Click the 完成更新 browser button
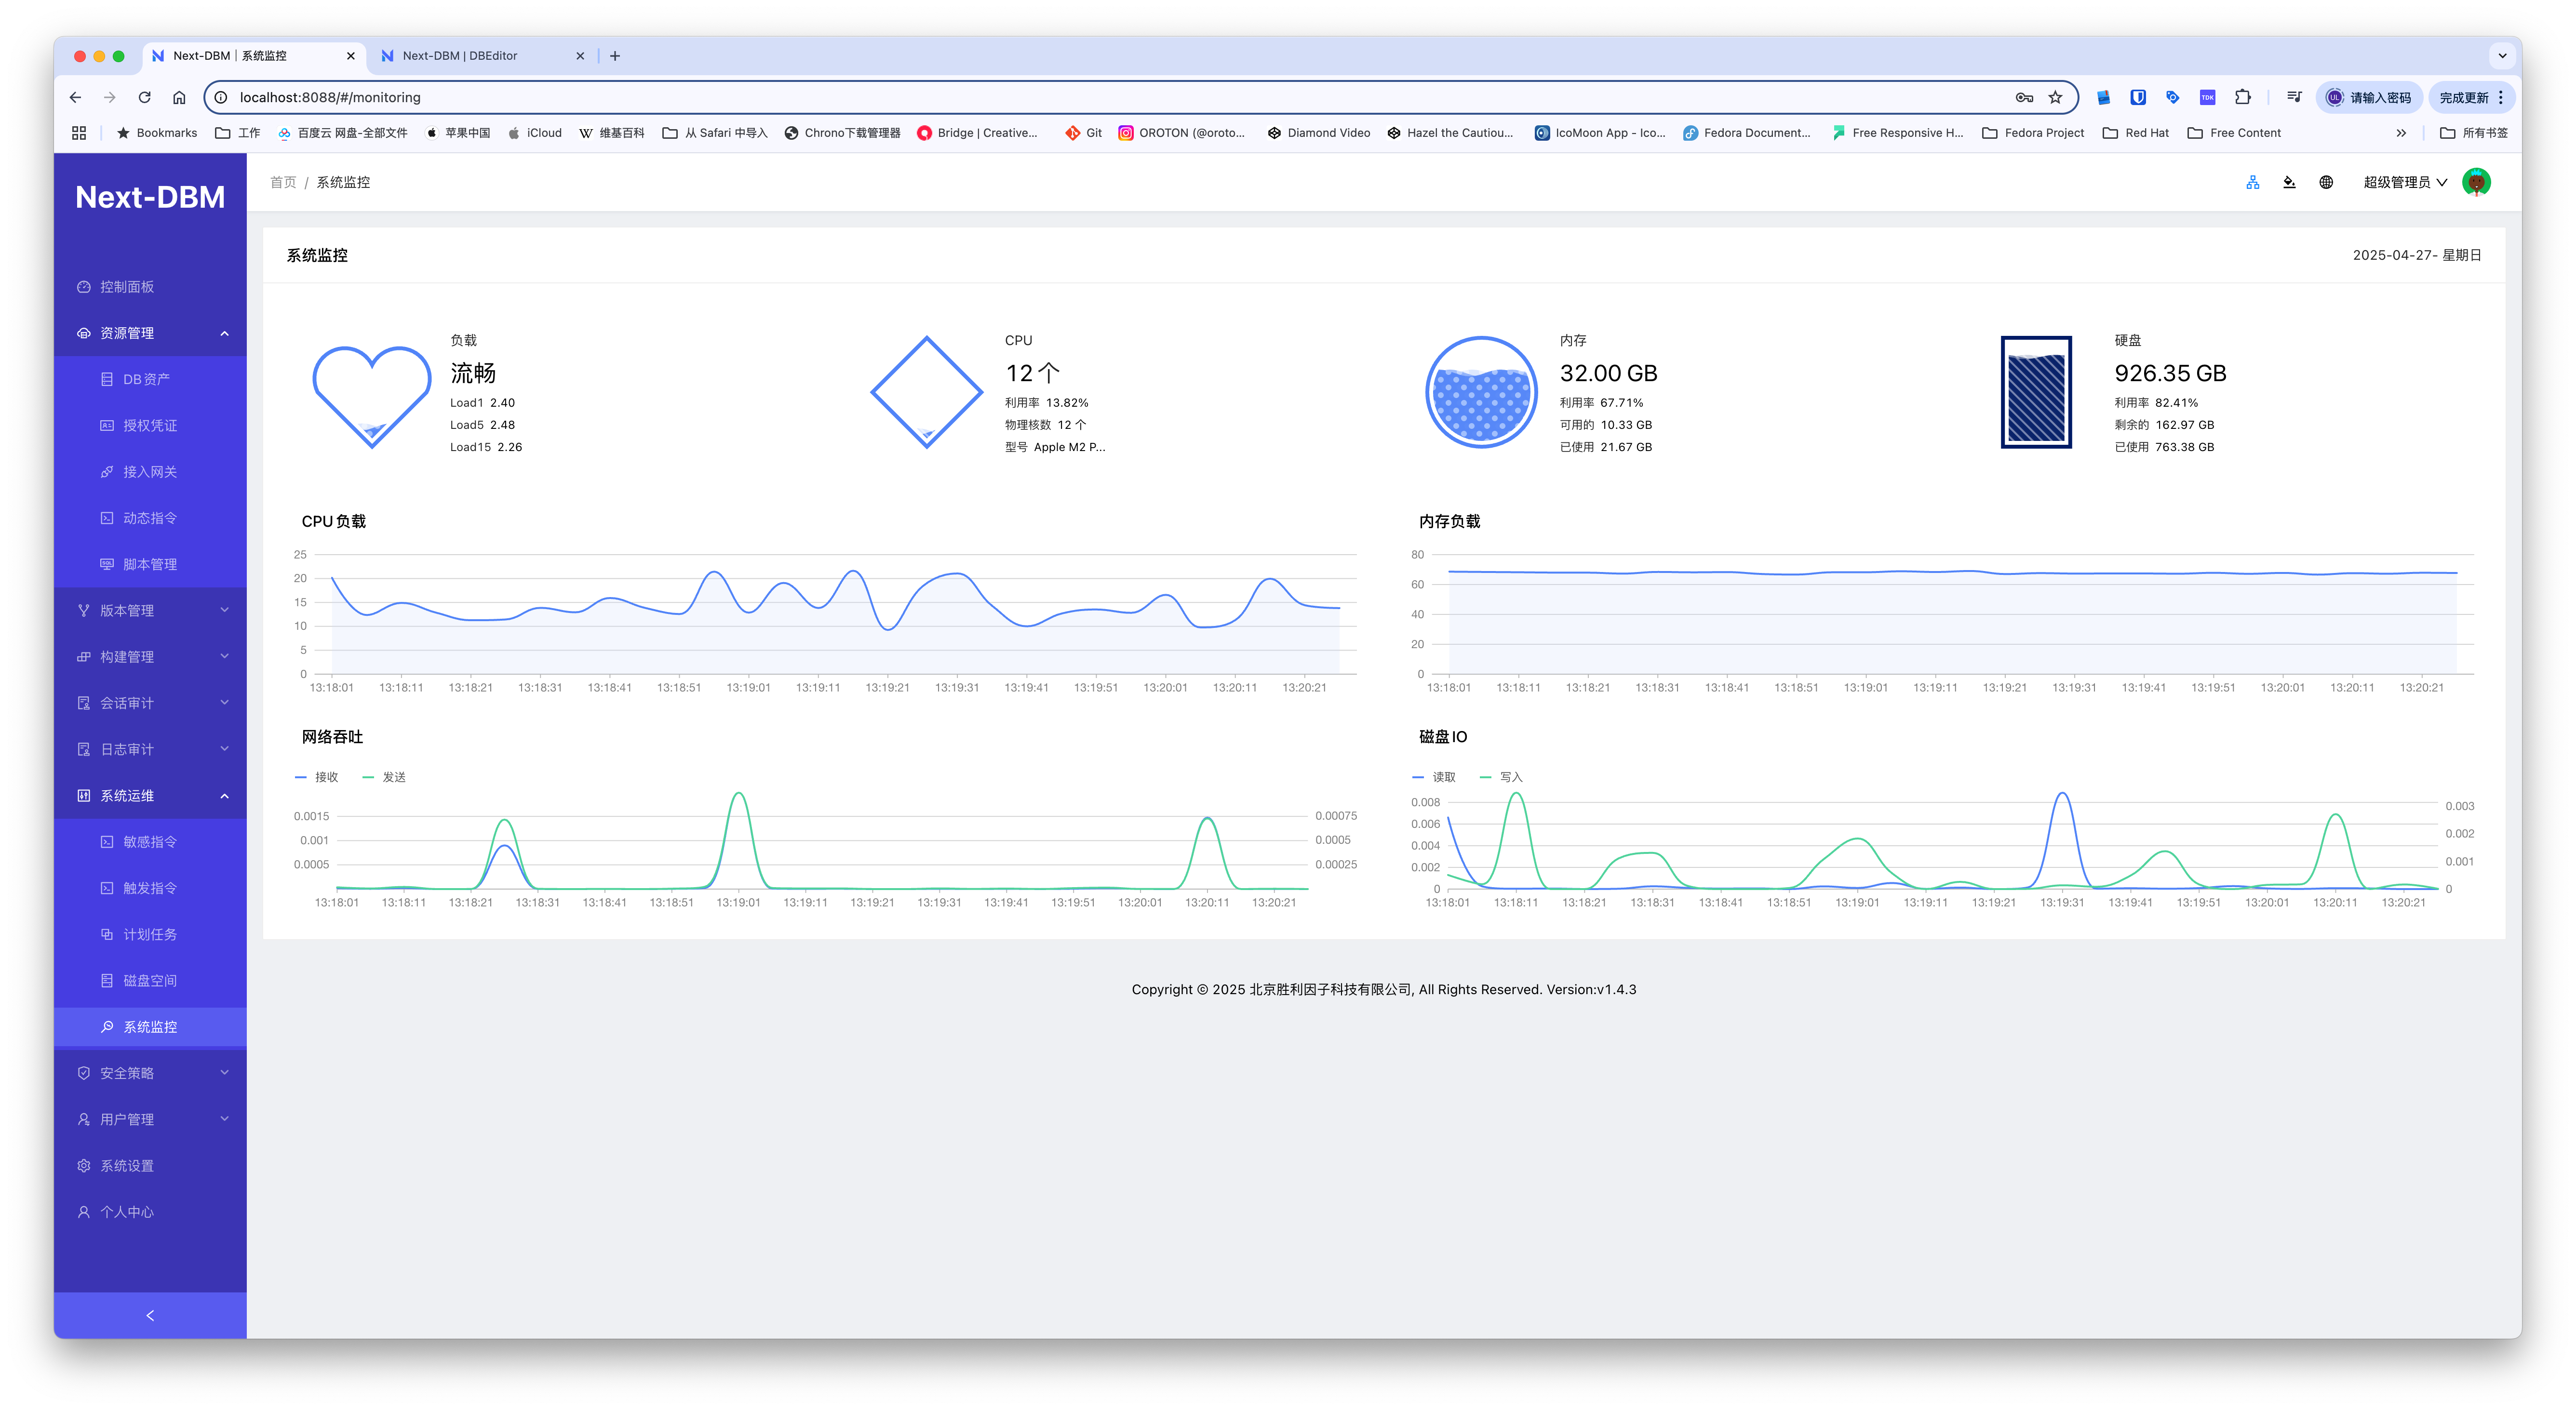2576x1410 pixels. pyautogui.click(x=2463, y=97)
